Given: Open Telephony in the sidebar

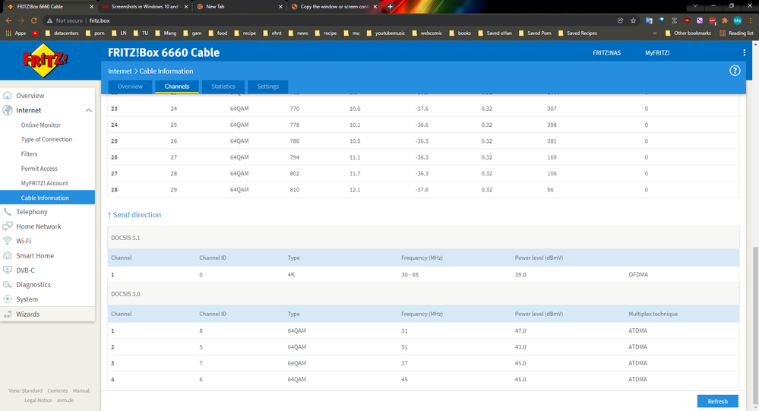Looking at the screenshot, I should pos(31,211).
